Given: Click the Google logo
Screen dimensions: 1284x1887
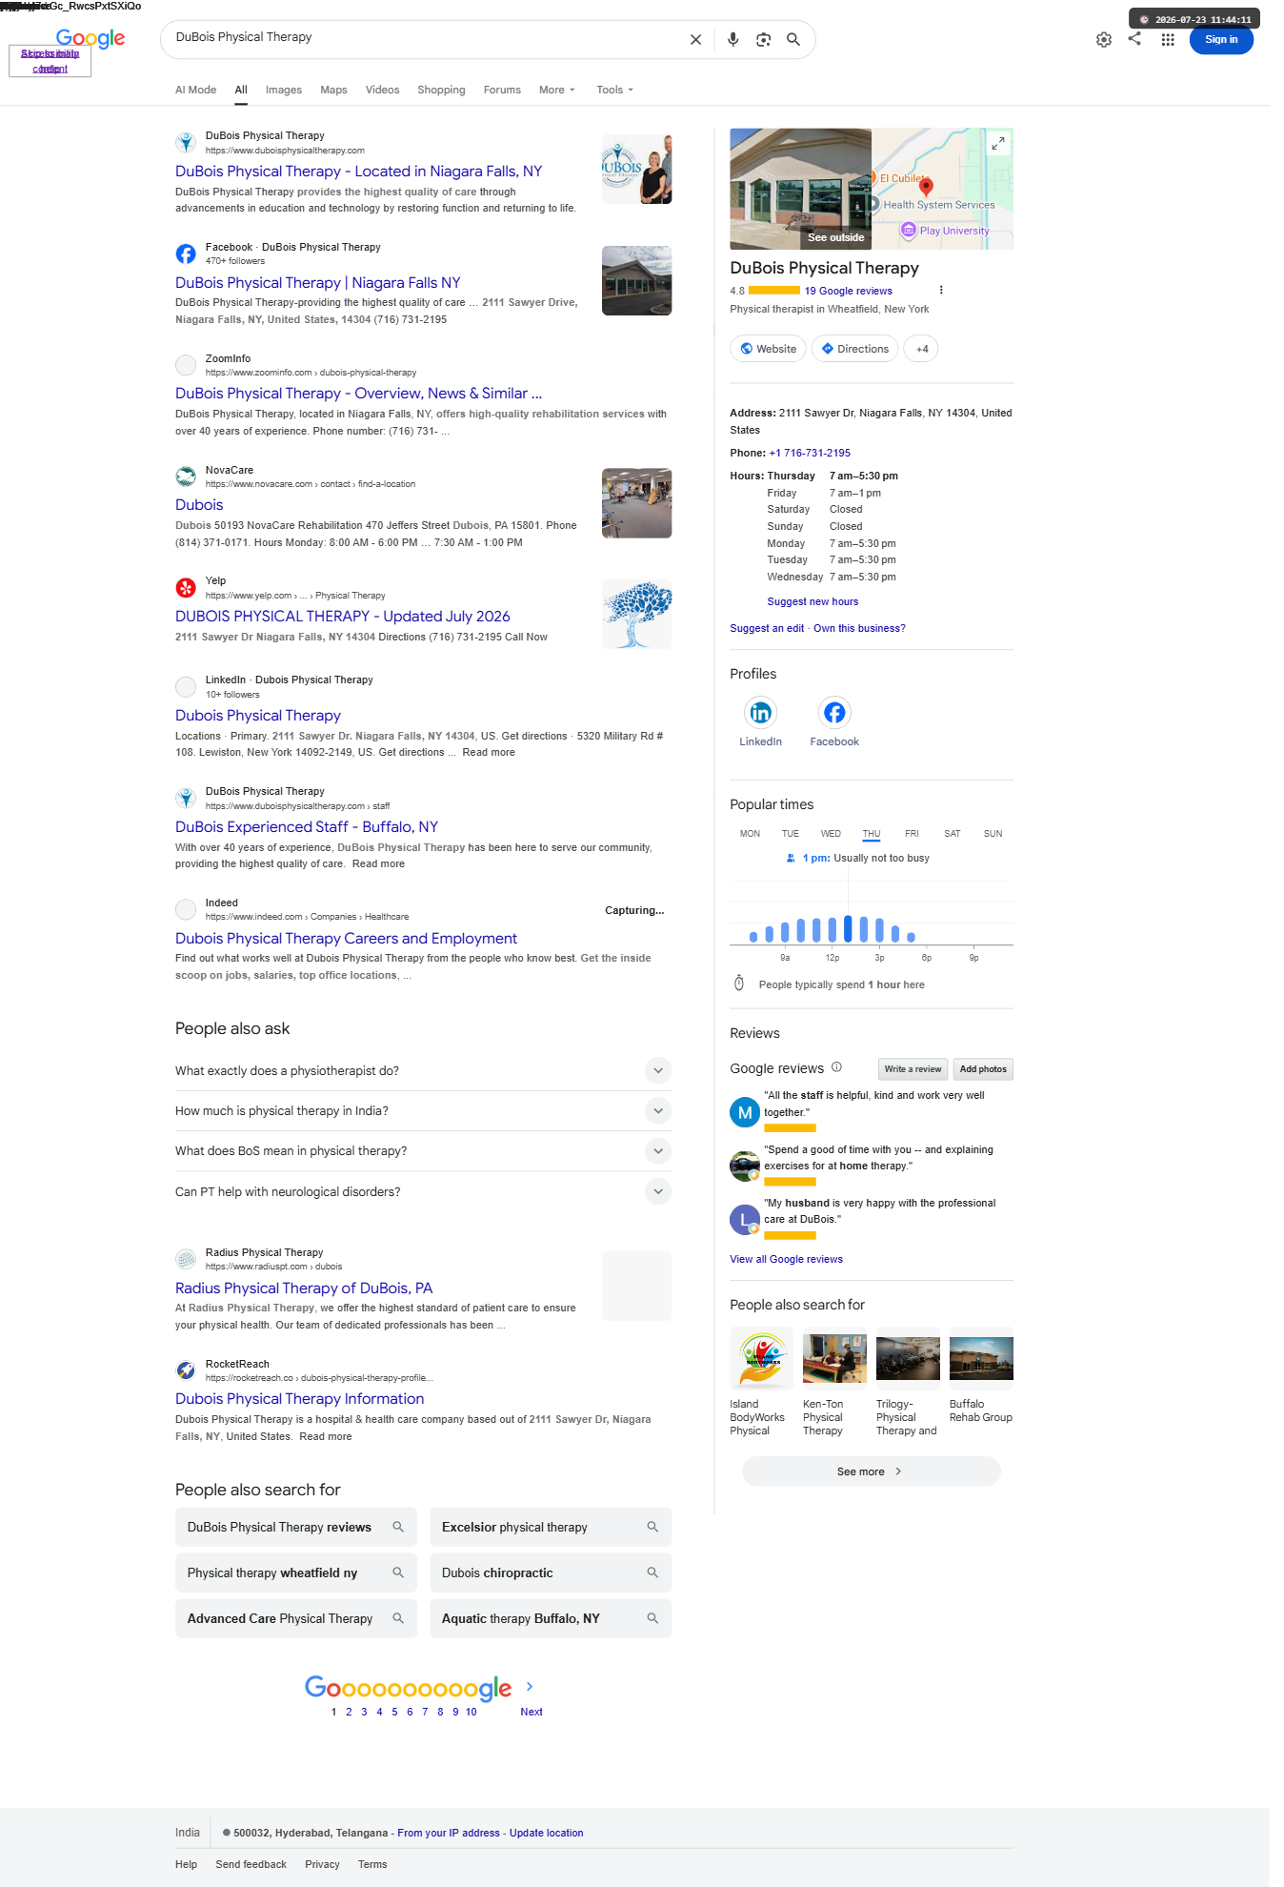Looking at the screenshot, I should [90, 38].
